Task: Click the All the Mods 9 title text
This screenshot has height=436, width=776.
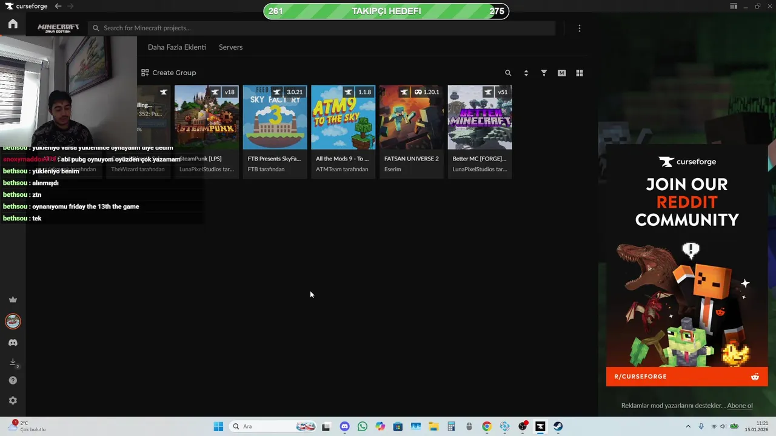Action: coord(342,159)
